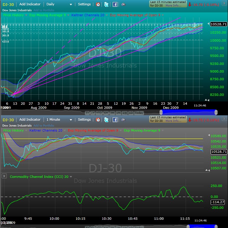Set the Daily chart range to YTD
This screenshot has width=228, height=228.
[99, 113]
